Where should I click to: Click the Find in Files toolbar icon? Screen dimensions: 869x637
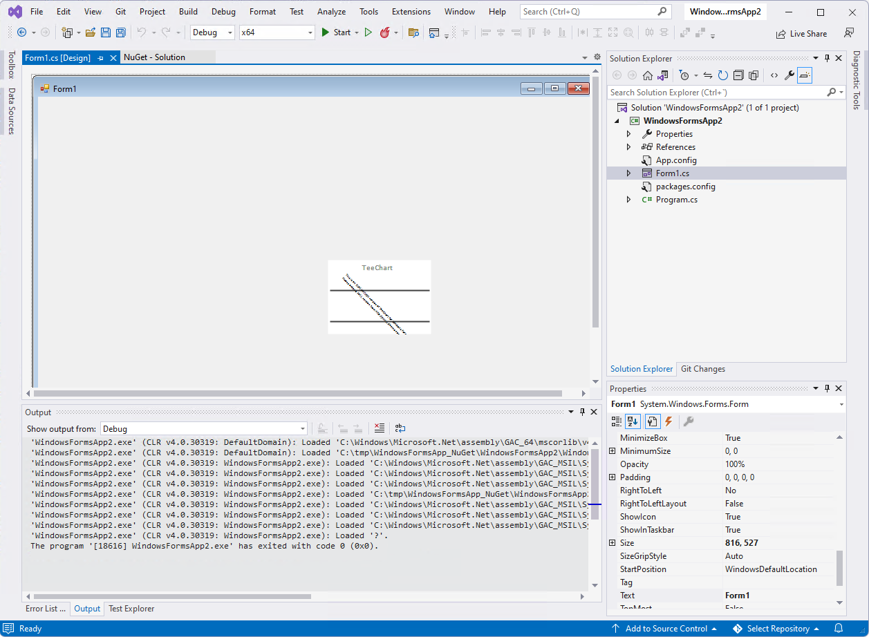tap(413, 32)
